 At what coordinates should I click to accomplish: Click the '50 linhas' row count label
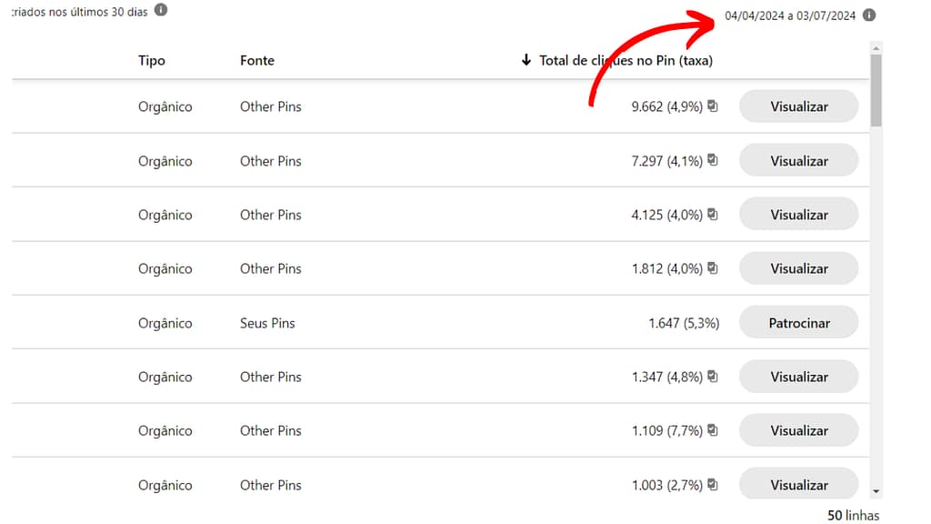pyautogui.click(x=853, y=514)
